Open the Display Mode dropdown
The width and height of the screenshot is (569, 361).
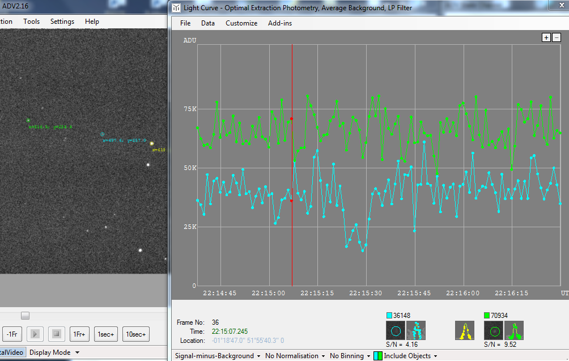pyautogui.click(x=54, y=352)
